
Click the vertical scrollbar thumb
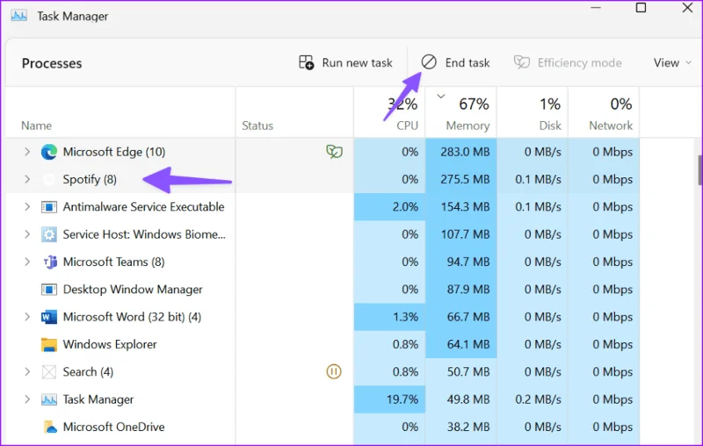click(699, 170)
